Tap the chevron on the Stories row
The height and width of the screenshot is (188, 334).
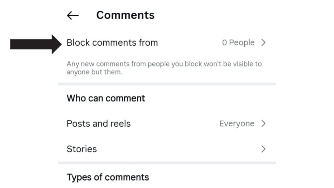[x=264, y=149]
